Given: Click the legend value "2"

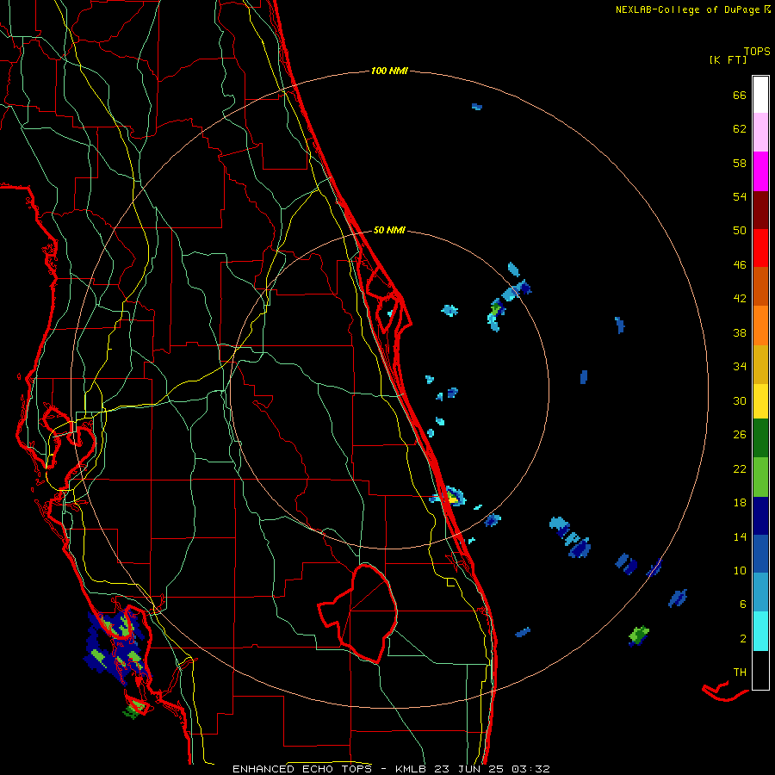Looking at the screenshot, I should coord(743,639).
